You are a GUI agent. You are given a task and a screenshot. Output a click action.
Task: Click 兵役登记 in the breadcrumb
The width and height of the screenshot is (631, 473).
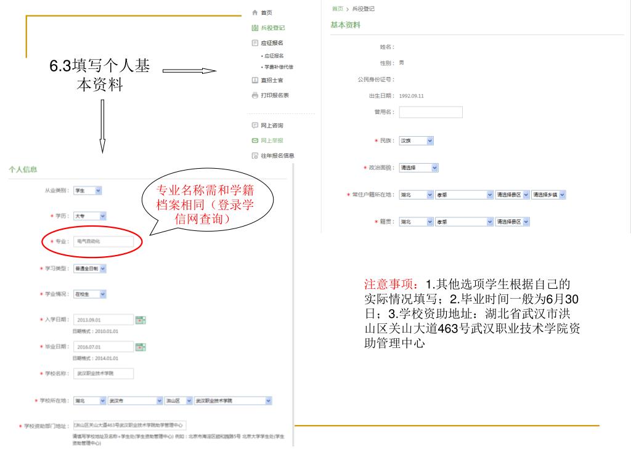(363, 9)
